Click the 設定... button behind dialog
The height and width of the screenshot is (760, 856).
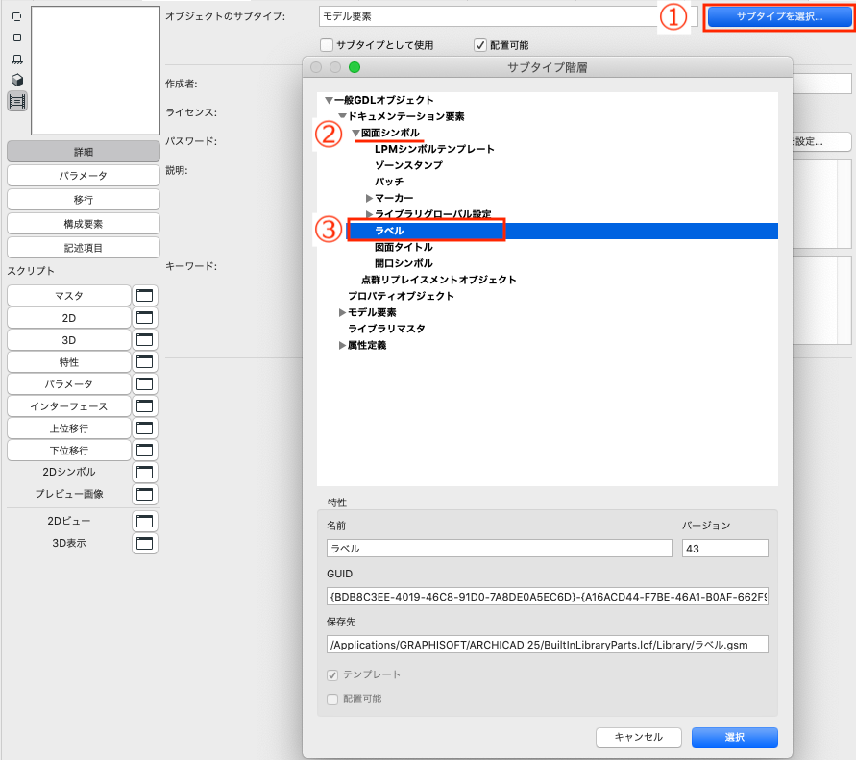tap(821, 141)
